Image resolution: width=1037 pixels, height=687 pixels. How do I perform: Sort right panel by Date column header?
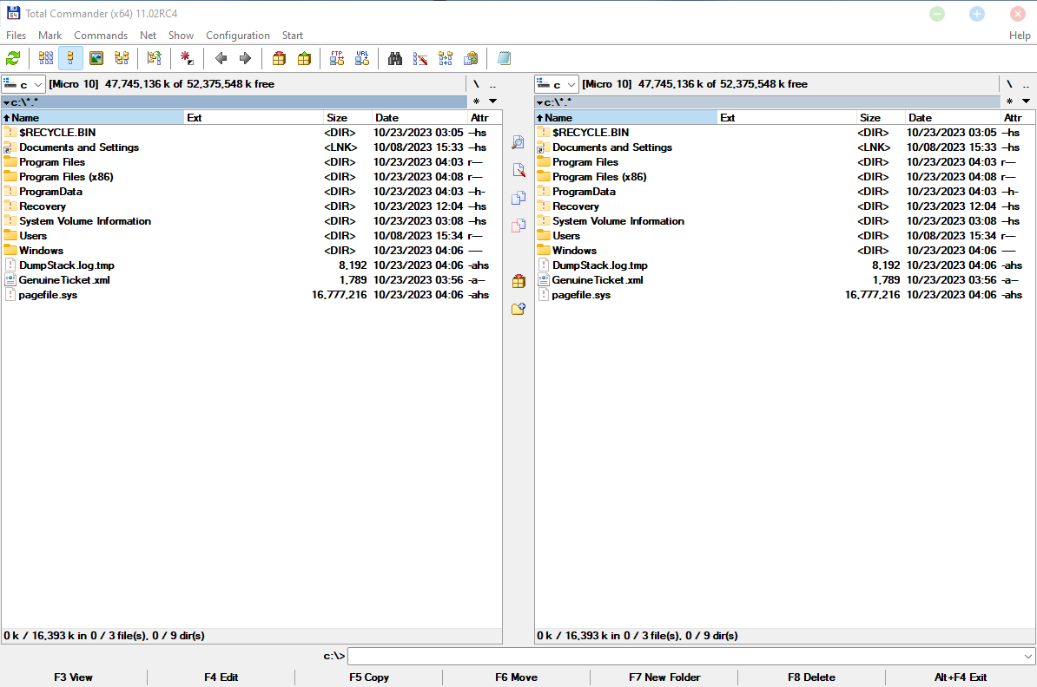[953, 118]
